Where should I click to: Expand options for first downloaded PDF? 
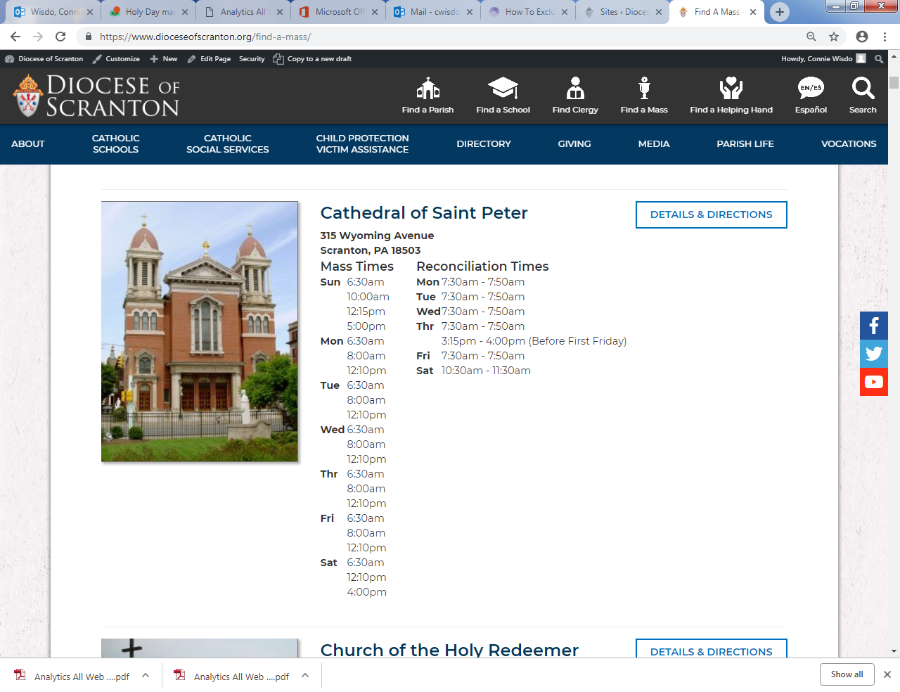point(146,675)
